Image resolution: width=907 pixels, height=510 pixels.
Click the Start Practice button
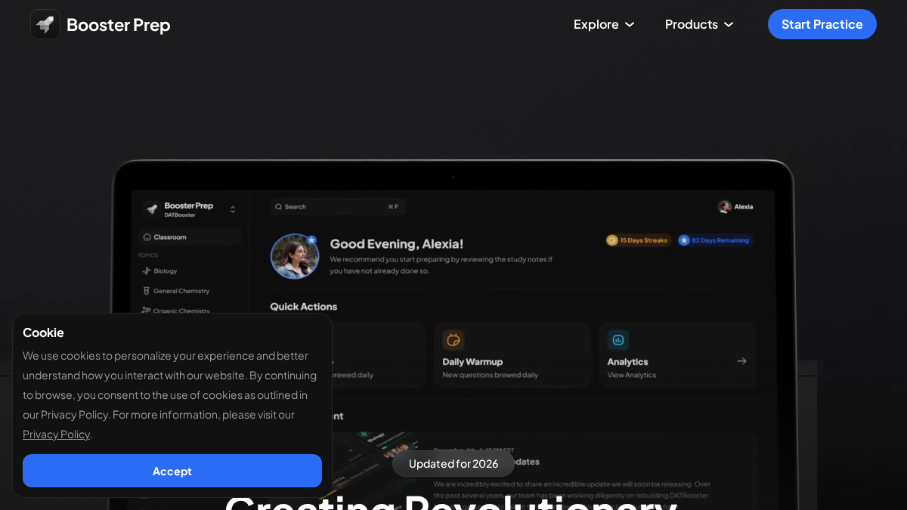[x=822, y=24]
